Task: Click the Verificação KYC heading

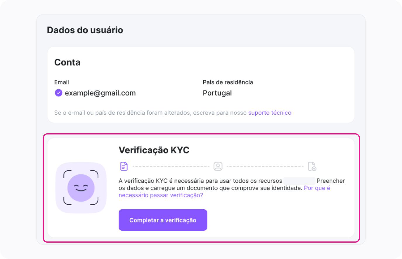Action: tap(154, 150)
